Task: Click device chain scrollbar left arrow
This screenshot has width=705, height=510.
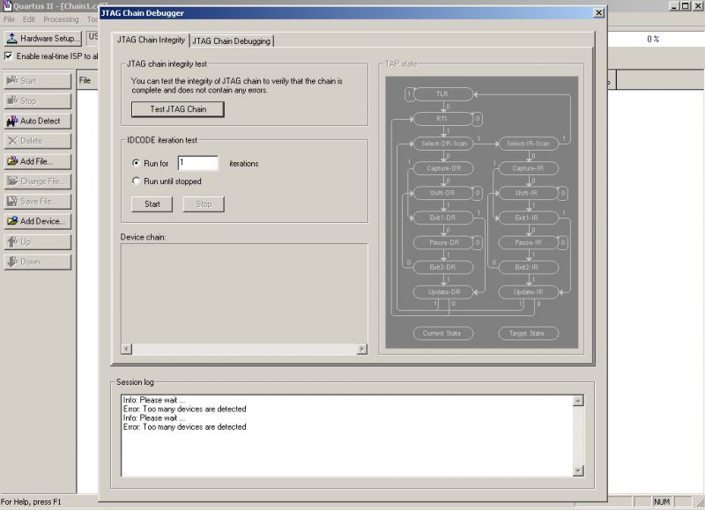Action: click(x=127, y=349)
